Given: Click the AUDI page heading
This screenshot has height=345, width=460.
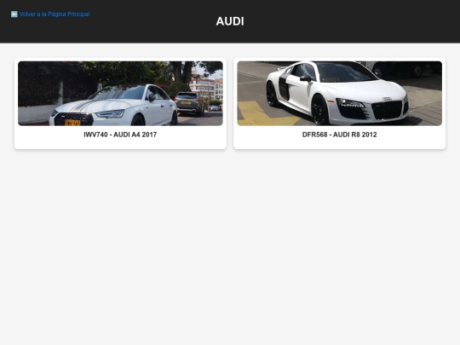Looking at the screenshot, I should 230,21.
